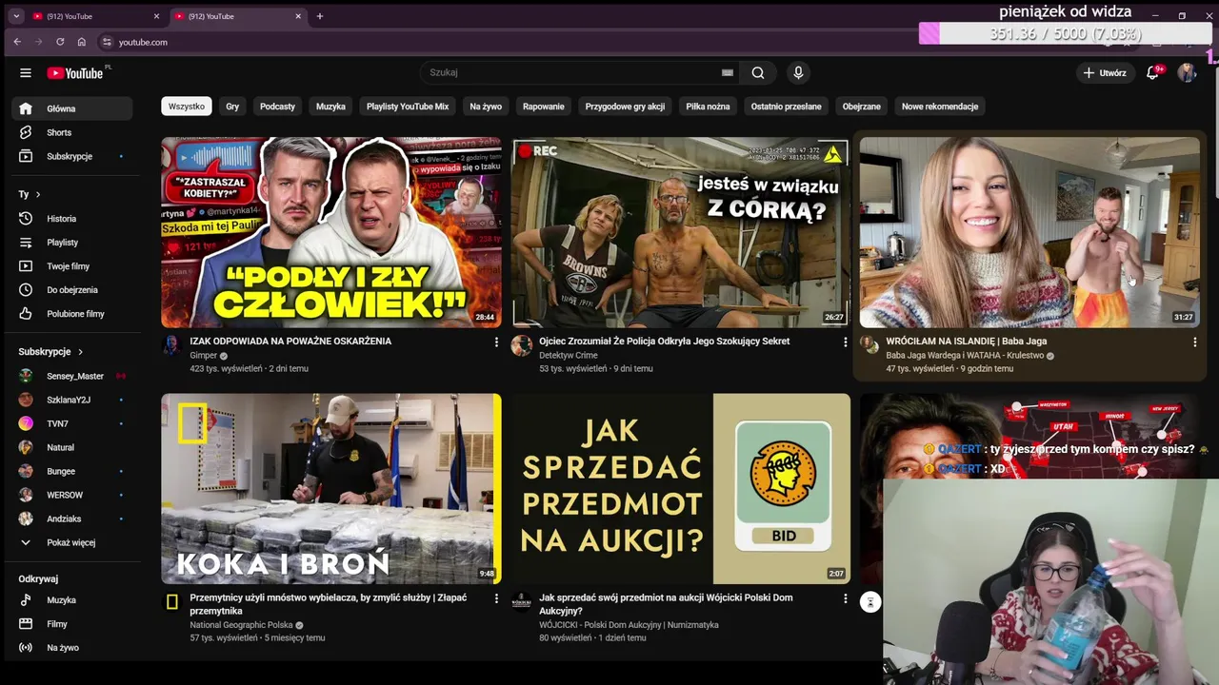Screen dimensions: 1219x685
Task: Open options menu for Jak sprzedać video
Action: [845, 598]
